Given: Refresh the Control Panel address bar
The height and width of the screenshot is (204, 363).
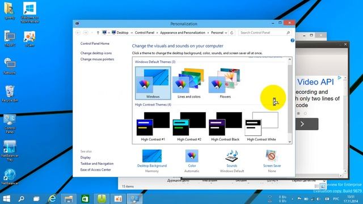Looking at the screenshot, I should click(x=231, y=33).
